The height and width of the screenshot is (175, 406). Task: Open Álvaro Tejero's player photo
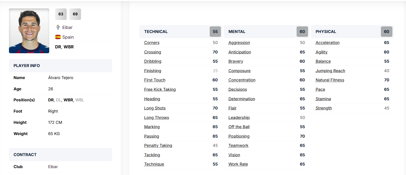pyautogui.click(x=29, y=31)
